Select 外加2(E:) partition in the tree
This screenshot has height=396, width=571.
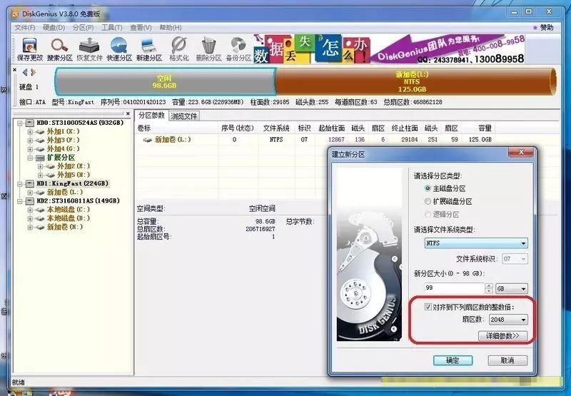(74, 166)
